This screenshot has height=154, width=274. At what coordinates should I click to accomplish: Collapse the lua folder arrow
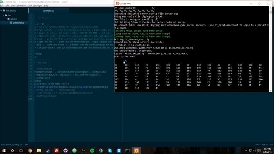tap(4, 15)
